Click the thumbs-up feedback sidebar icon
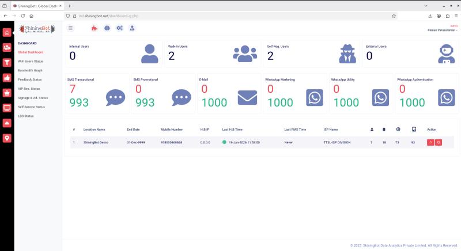Image resolution: width=461 pixels, height=251 pixels. (7, 78)
